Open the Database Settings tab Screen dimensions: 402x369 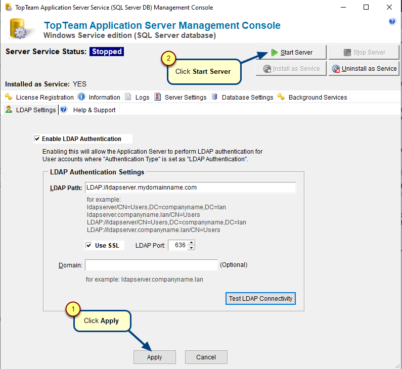coord(243,97)
